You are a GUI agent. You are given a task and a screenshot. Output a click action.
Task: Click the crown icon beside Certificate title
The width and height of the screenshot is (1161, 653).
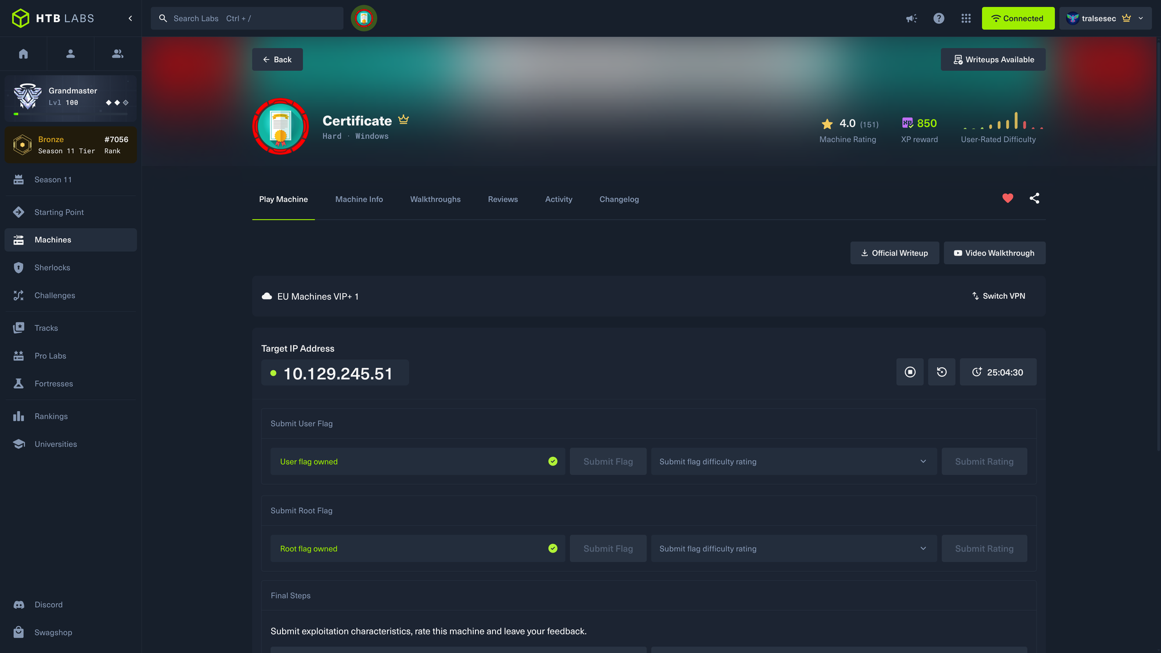(x=403, y=120)
